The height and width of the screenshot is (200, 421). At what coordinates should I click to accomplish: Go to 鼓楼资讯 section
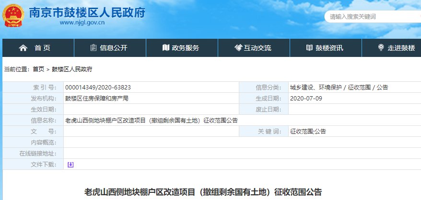[x=329, y=48]
